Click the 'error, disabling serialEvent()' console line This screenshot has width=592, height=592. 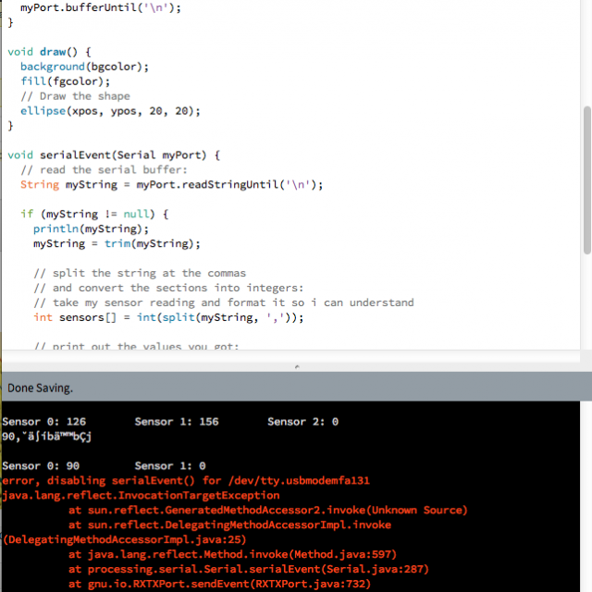click(x=185, y=481)
